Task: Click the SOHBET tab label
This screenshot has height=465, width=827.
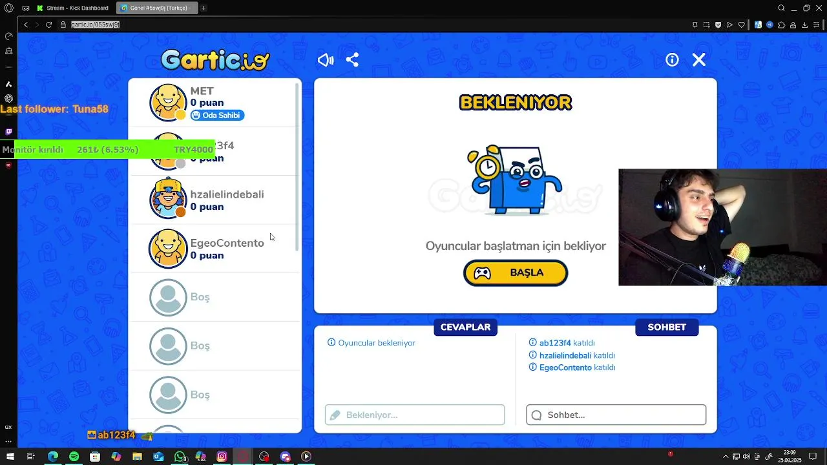Action: (x=667, y=327)
